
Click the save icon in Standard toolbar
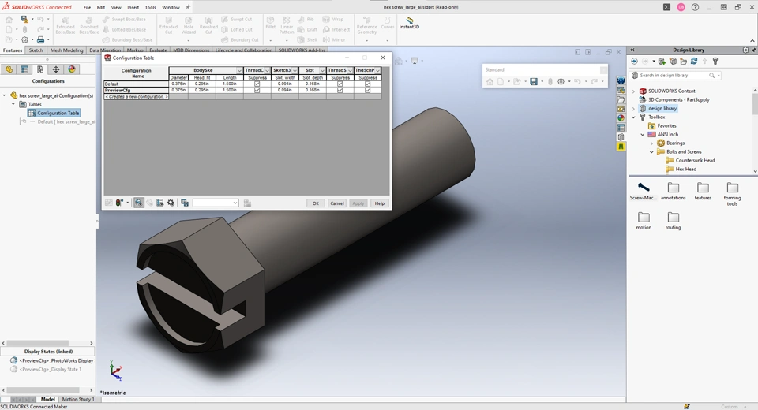click(534, 81)
